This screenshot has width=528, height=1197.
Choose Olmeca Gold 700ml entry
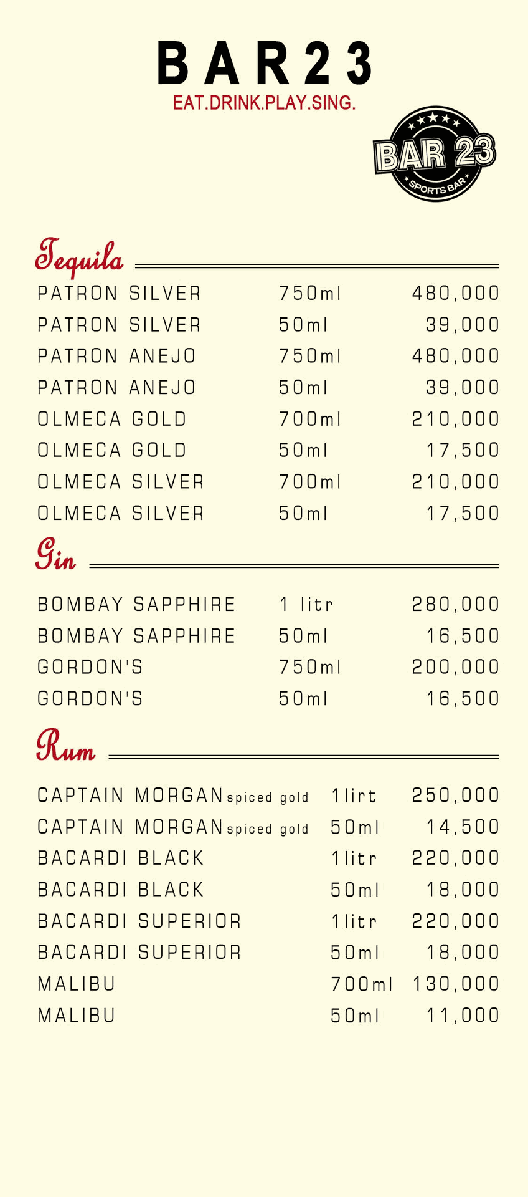tap(268, 419)
